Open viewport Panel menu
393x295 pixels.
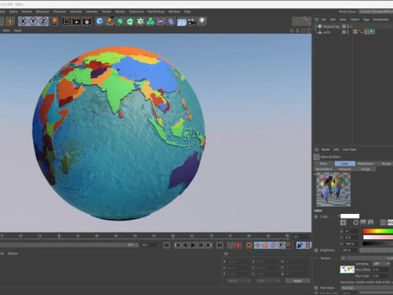(x=17, y=30)
